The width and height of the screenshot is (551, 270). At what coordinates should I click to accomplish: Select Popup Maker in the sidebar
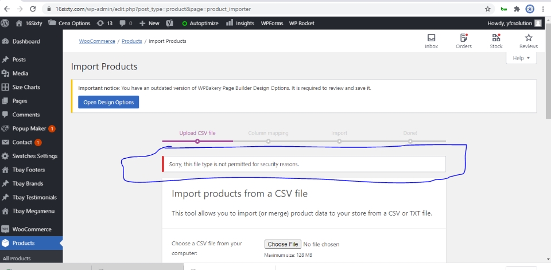coord(29,128)
